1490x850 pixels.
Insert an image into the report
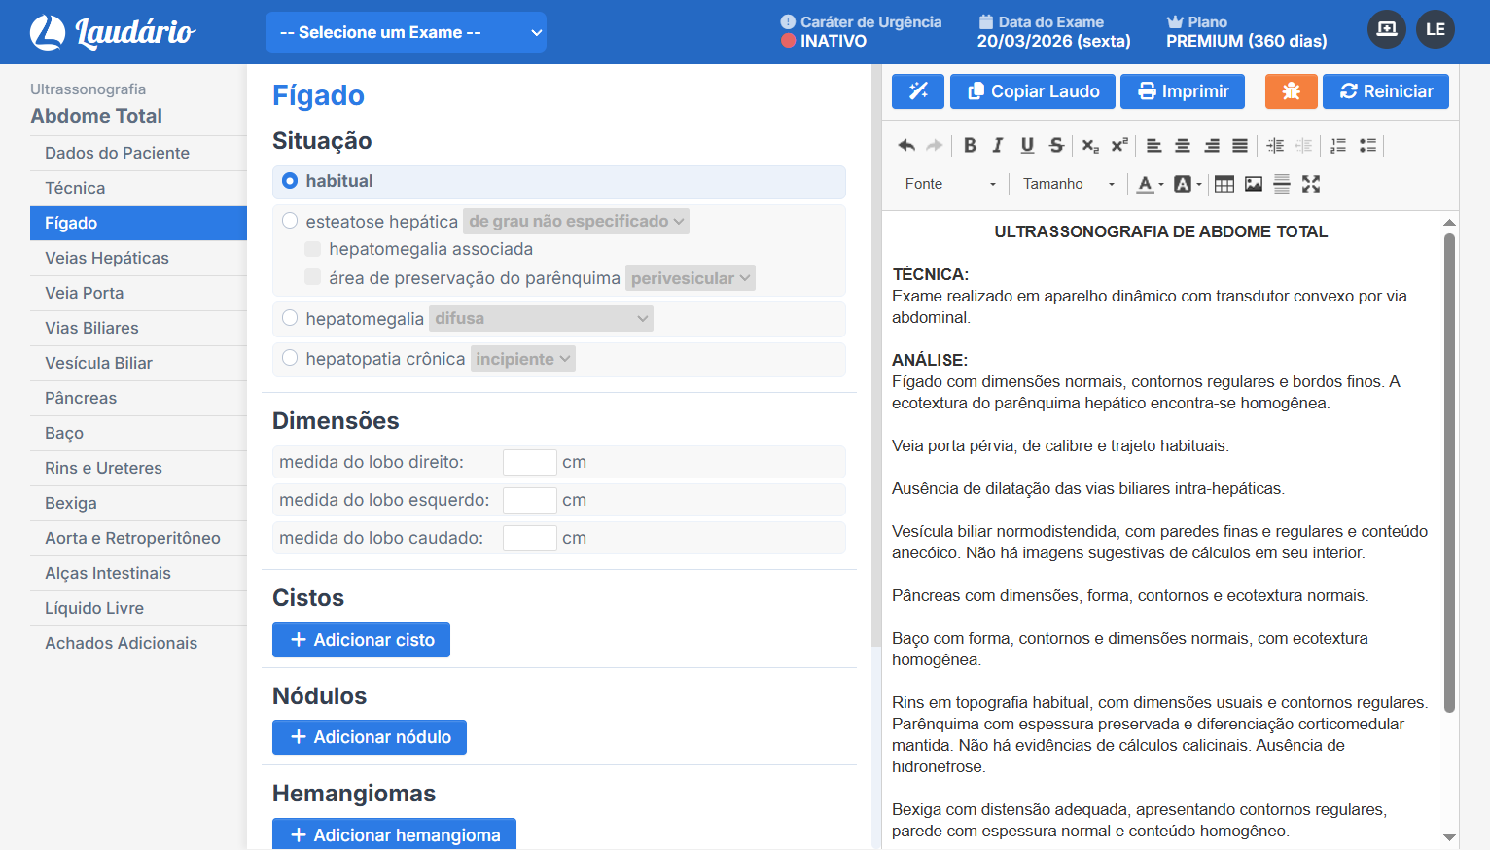pyautogui.click(x=1254, y=184)
